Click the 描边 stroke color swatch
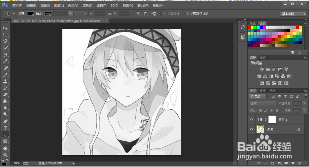The width and height of the screenshot is (309, 167). tap(48, 14)
